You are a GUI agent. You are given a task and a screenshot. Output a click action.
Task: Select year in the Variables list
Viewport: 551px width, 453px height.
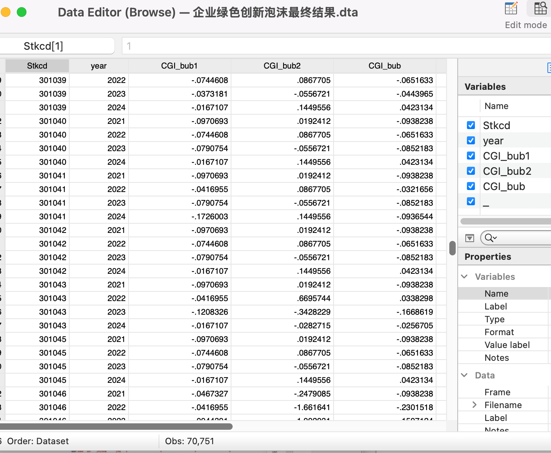(x=493, y=141)
